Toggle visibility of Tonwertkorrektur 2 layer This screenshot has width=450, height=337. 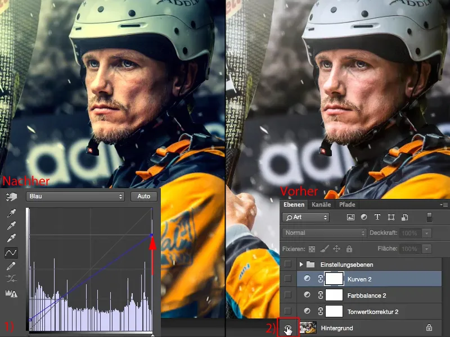(x=288, y=311)
